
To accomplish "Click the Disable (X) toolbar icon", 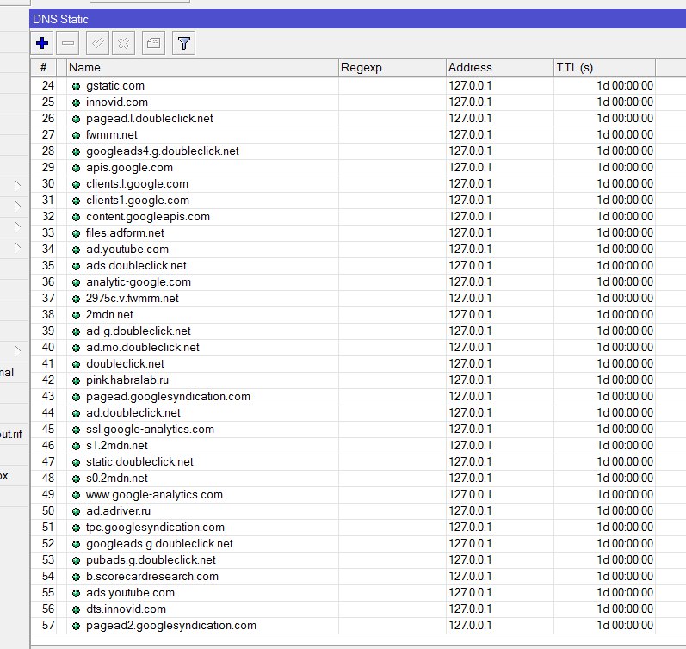I will click(x=123, y=43).
